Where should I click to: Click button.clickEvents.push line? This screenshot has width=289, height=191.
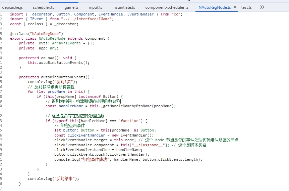(x=102, y=155)
